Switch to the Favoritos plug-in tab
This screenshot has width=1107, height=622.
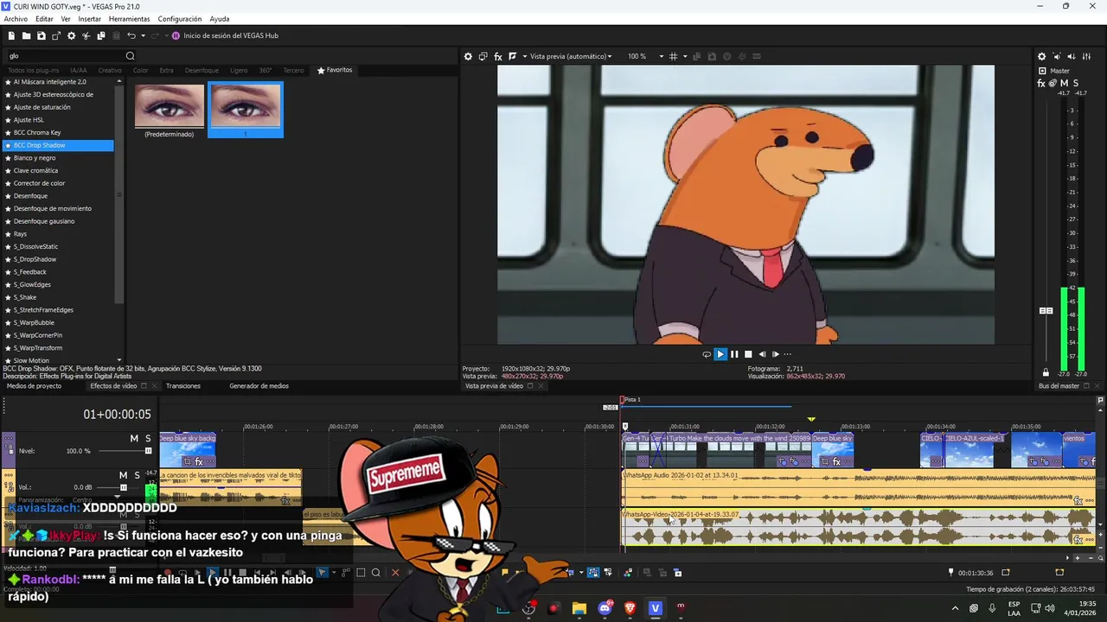tap(335, 70)
